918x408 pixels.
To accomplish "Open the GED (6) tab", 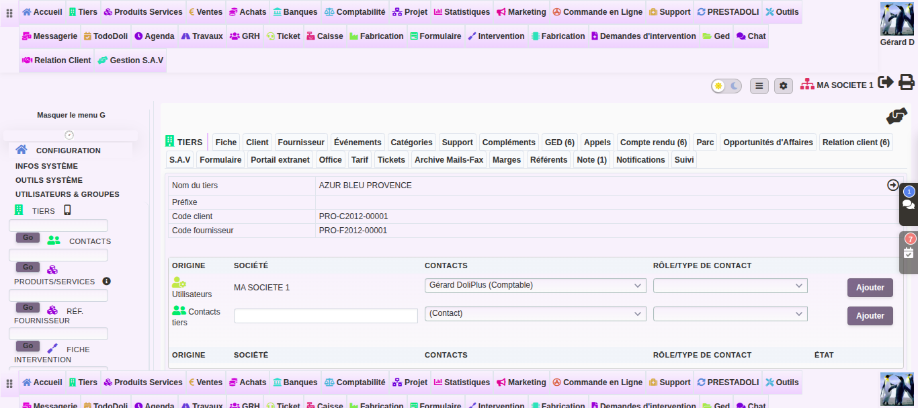I will coord(560,142).
